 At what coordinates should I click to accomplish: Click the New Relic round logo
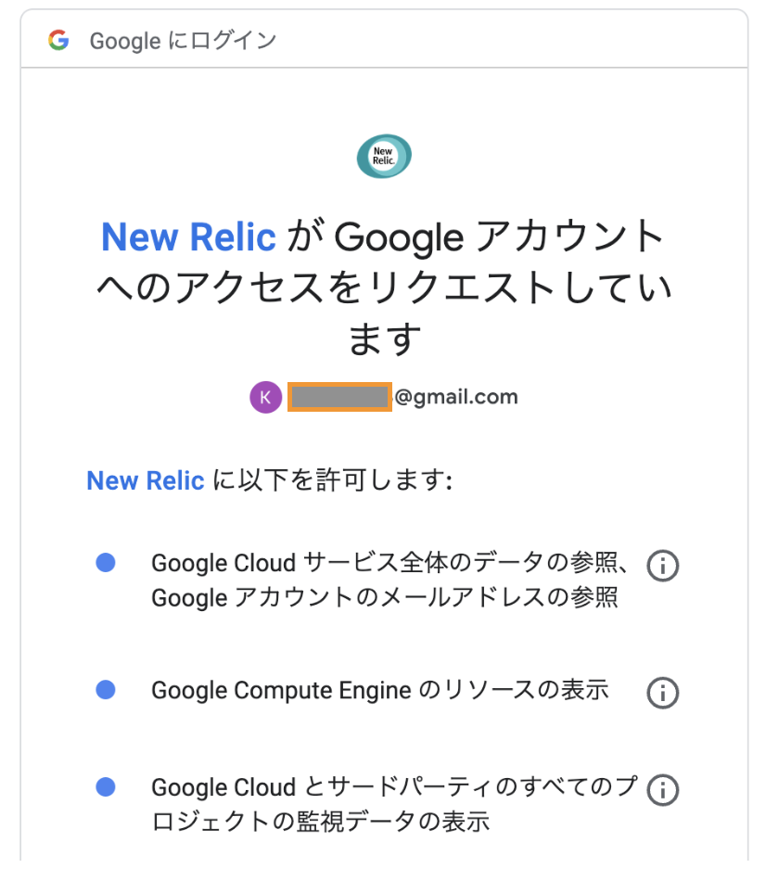coord(383,157)
